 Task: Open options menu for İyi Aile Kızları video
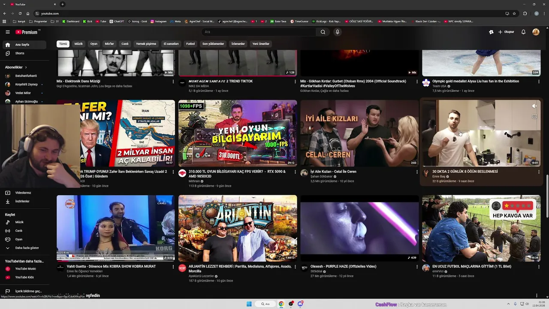tap(417, 172)
